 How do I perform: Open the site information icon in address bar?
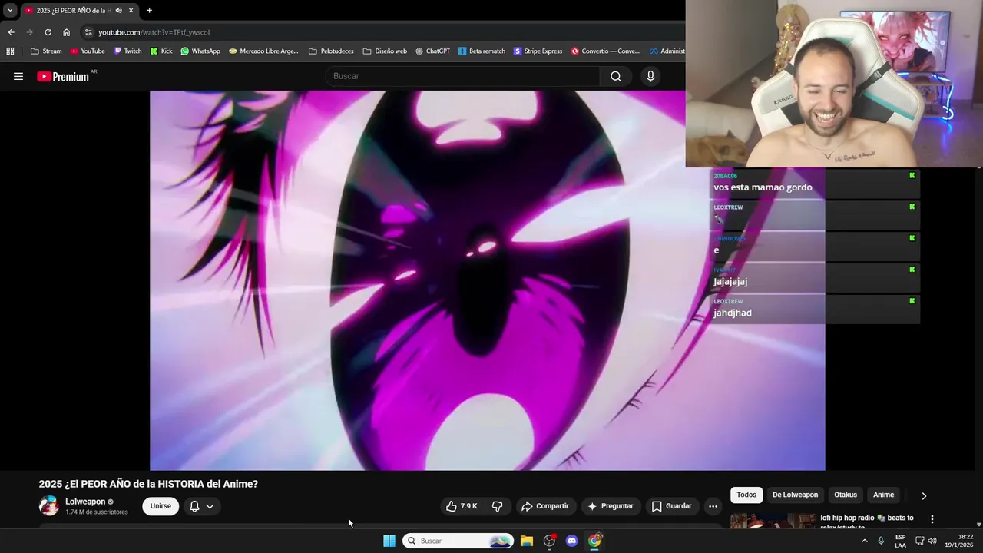tap(89, 32)
